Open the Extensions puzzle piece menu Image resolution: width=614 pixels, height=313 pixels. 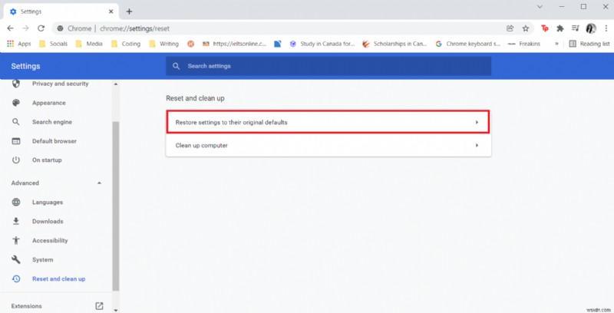[560, 28]
